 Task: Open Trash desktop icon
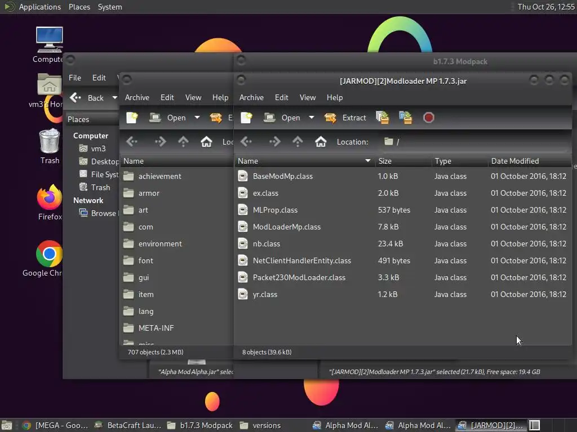coord(50,147)
